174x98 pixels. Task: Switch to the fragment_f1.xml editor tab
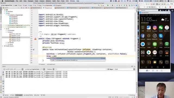36,8
